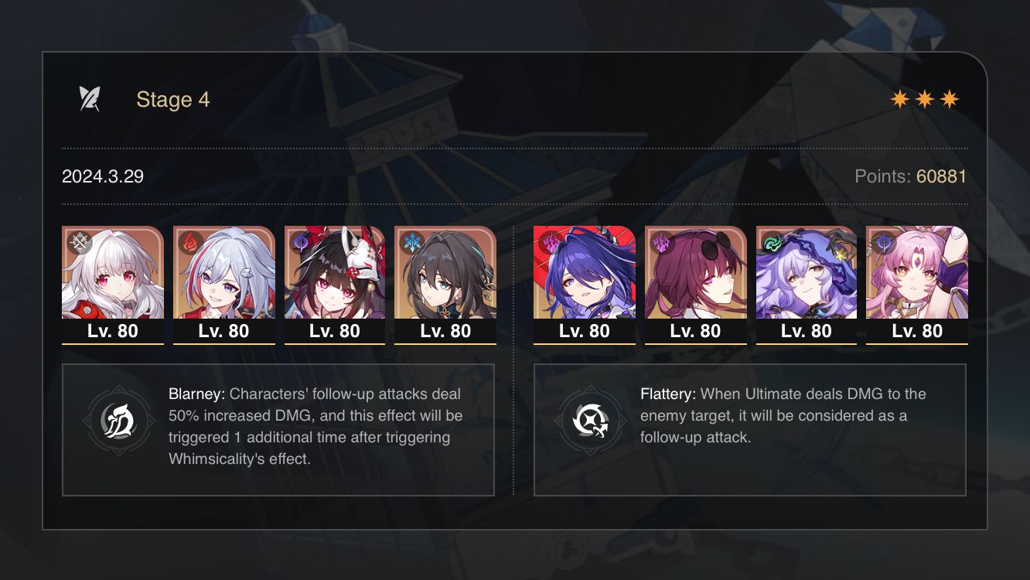
Task: Click the Physical element icon on first portrait
Action: click(79, 243)
